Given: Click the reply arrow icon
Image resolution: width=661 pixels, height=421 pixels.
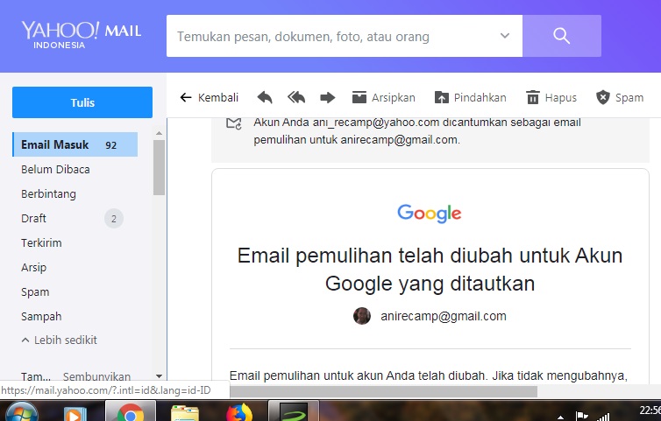Looking at the screenshot, I should point(265,98).
